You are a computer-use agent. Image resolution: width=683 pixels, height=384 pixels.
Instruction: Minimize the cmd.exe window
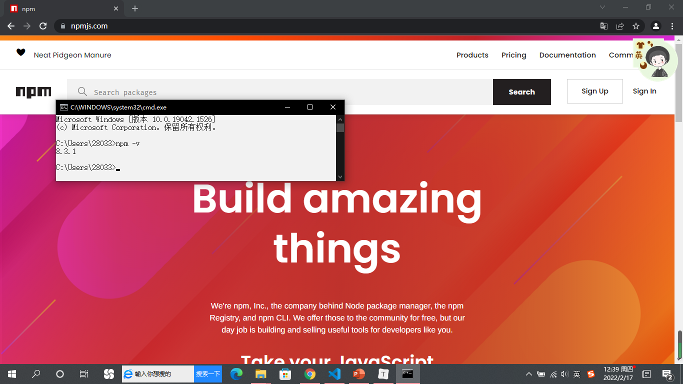[287, 107]
